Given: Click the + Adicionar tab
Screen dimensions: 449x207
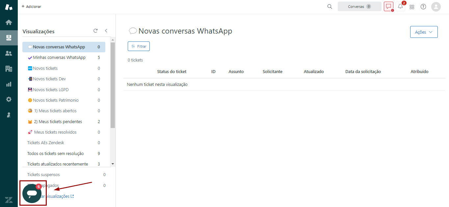Looking at the screenshot, I should click(31, 7).
